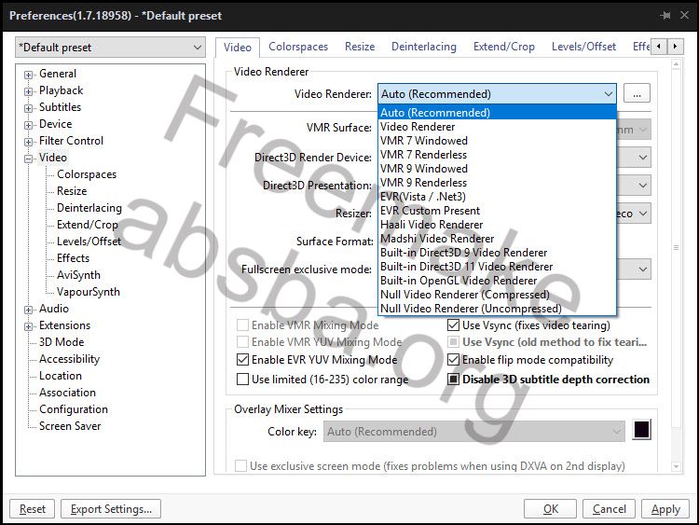Image resolution: width=699 pixels, height=525 pixels.
Task: Select Built-in OpenGL Video Renderer
Action: point(497,280)
